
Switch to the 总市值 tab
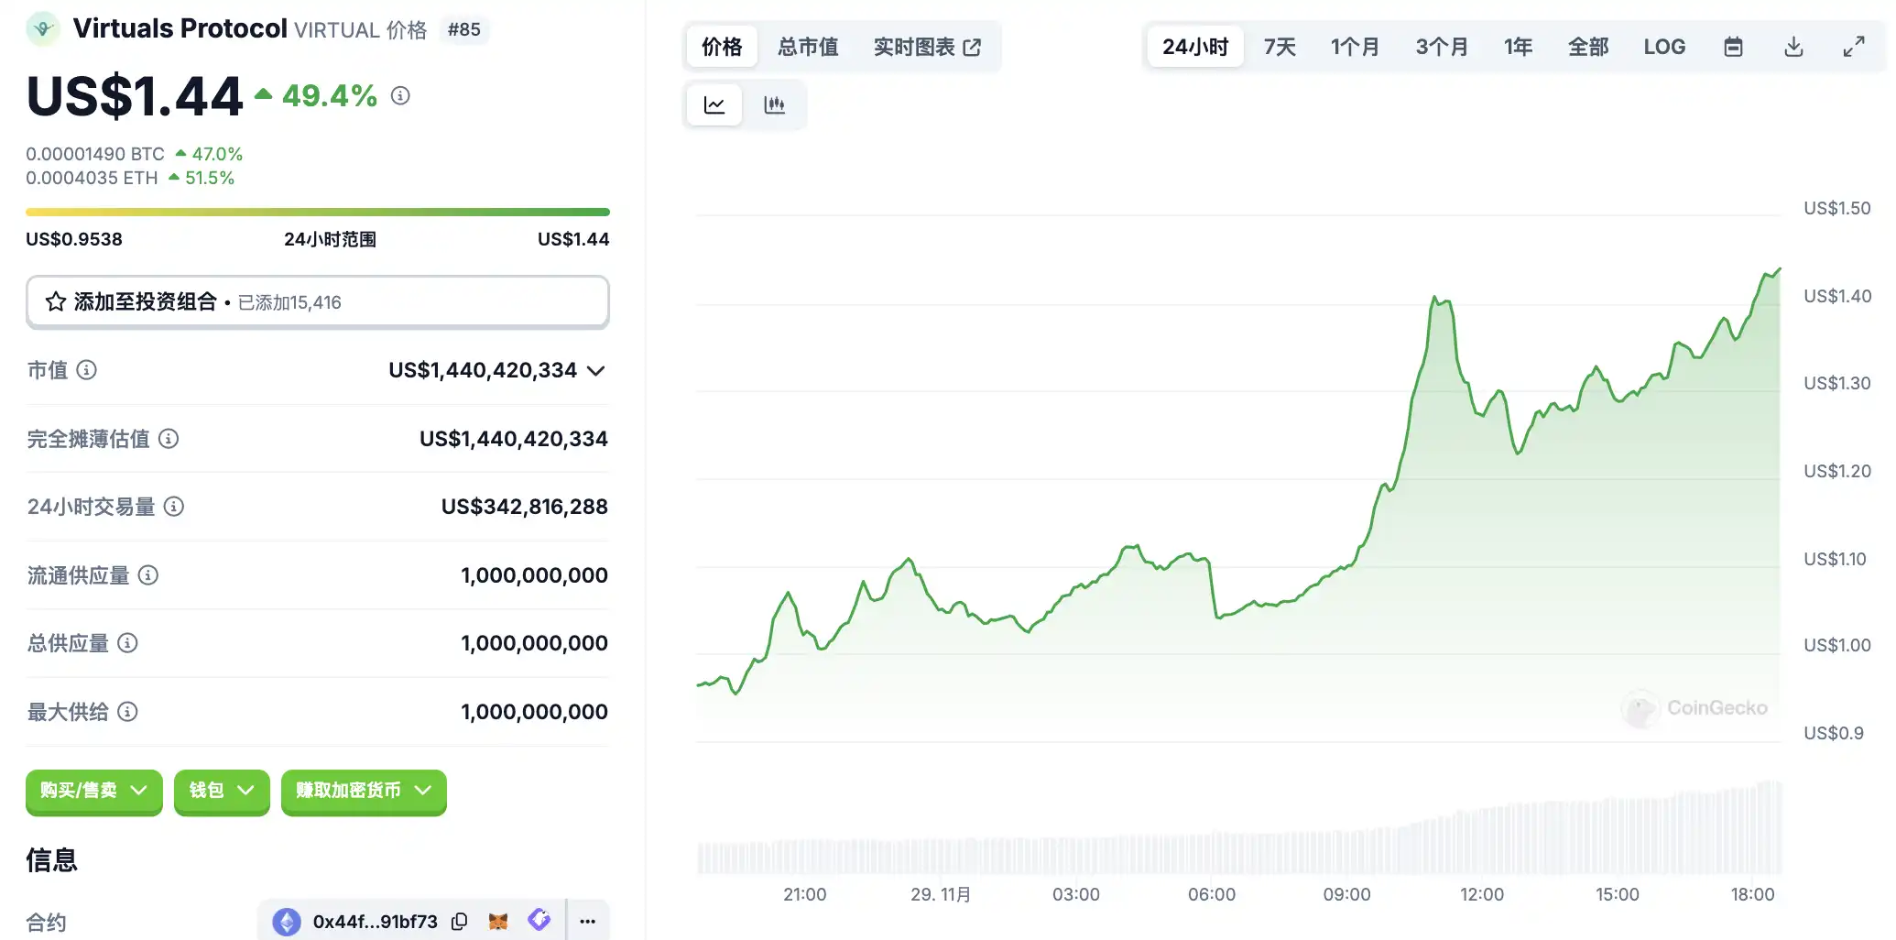coord(808,47)
